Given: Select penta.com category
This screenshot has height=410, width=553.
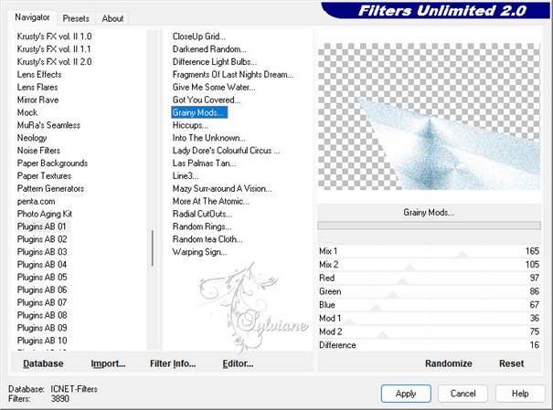Looking at the screenshot, I should click(x=36, y=201).
